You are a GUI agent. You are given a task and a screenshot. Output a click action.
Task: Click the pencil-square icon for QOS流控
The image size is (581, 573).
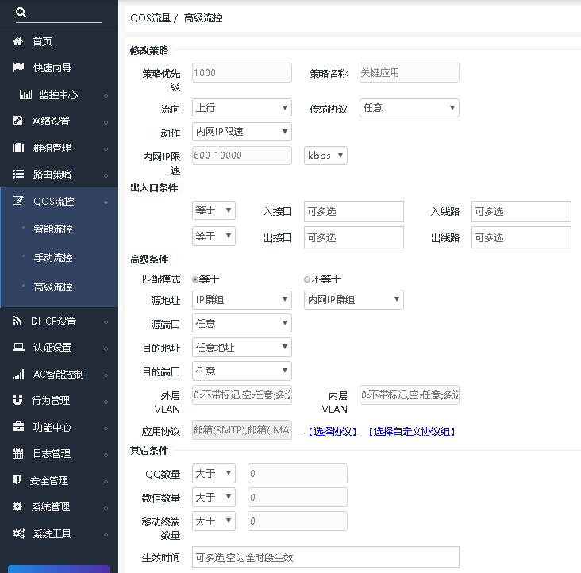[x=17, y=201]
